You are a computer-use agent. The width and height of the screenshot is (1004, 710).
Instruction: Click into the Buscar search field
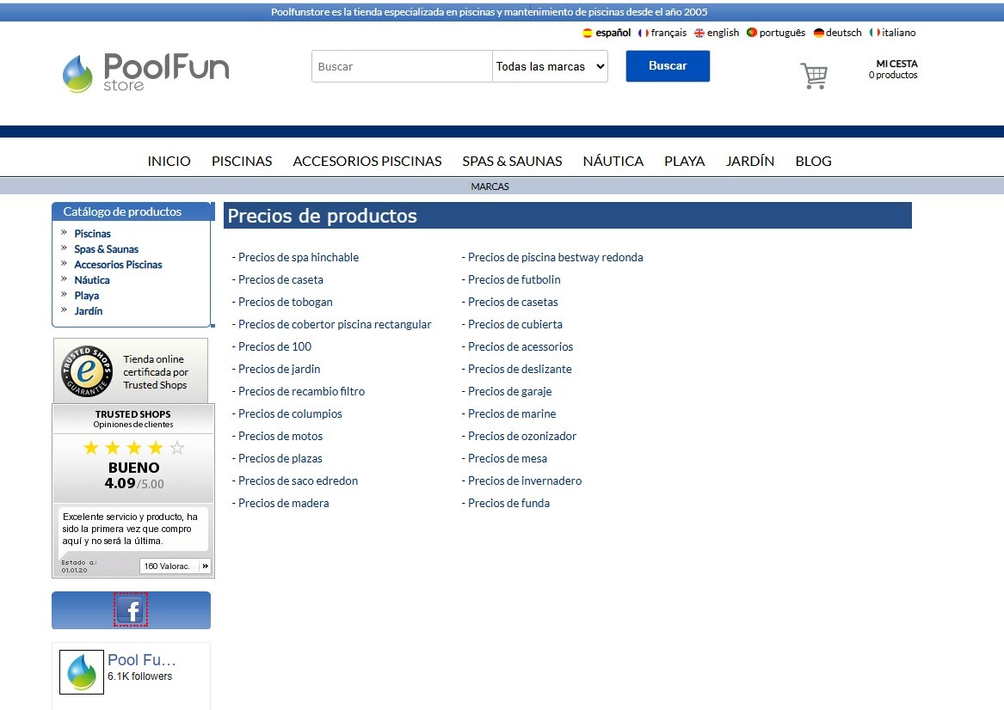pos(402,66)
